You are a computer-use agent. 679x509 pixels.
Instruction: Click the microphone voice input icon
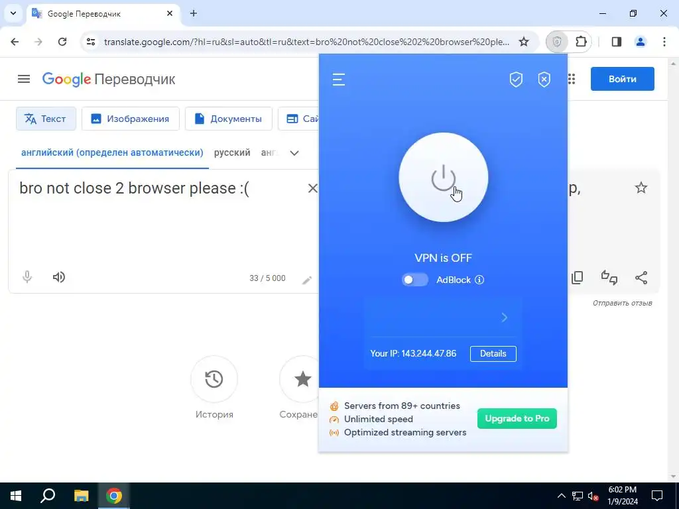[27, 277]
